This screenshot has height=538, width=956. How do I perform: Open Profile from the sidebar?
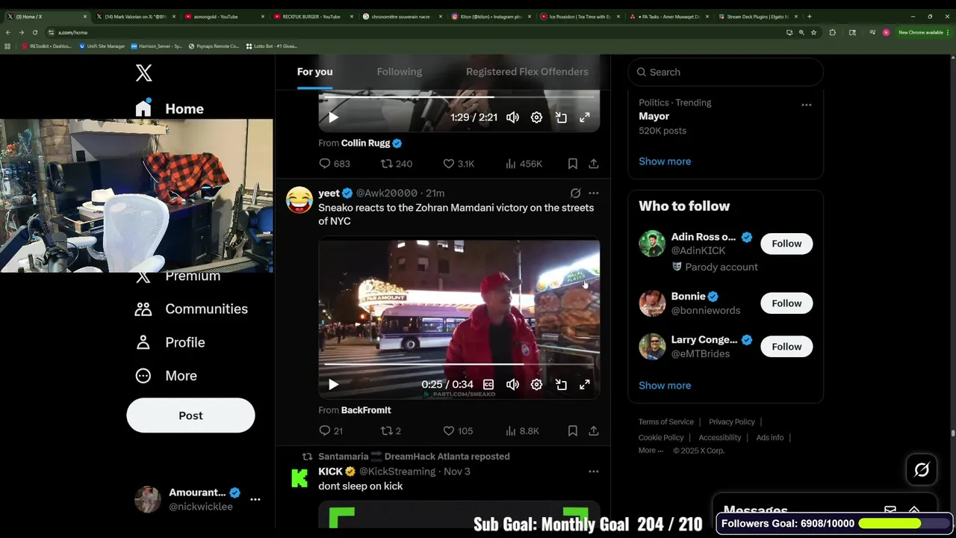point(170,342)
